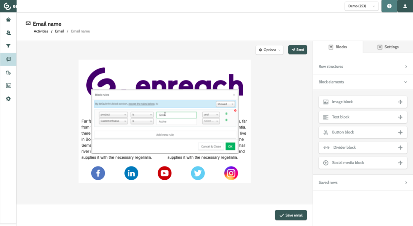413x226 pixels.
Task: Open the CustomerStatus field dropdown
Action: click(113, 121)
